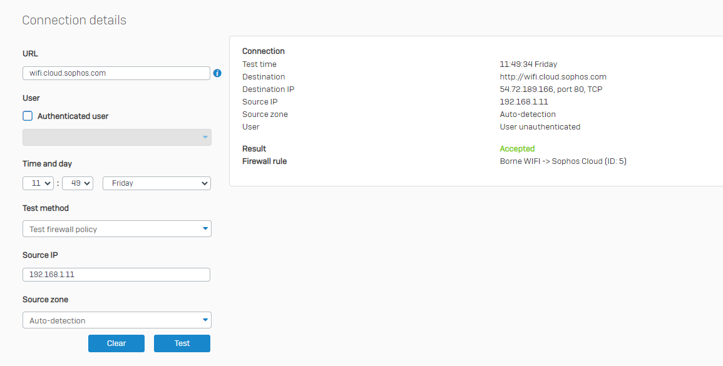Click test time 11:49:34 Friday value

click(x=528, y=64)
